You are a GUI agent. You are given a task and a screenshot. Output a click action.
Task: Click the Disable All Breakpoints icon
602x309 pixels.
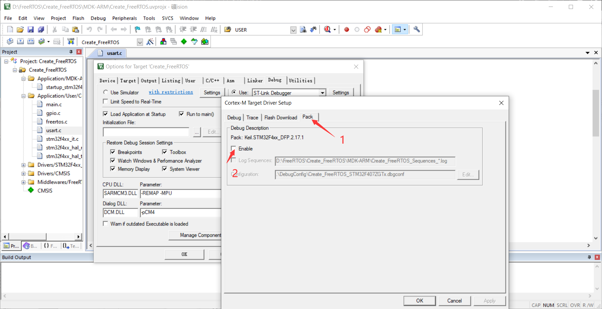pos(368,30)
